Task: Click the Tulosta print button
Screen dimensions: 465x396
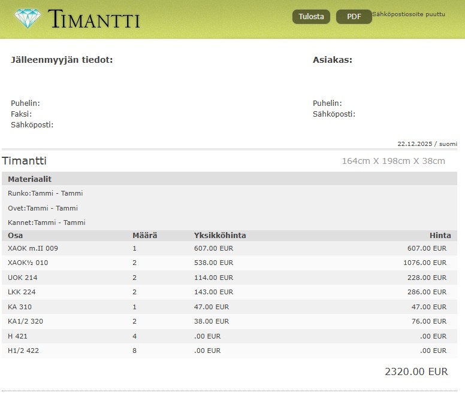Action: point(311,17)
